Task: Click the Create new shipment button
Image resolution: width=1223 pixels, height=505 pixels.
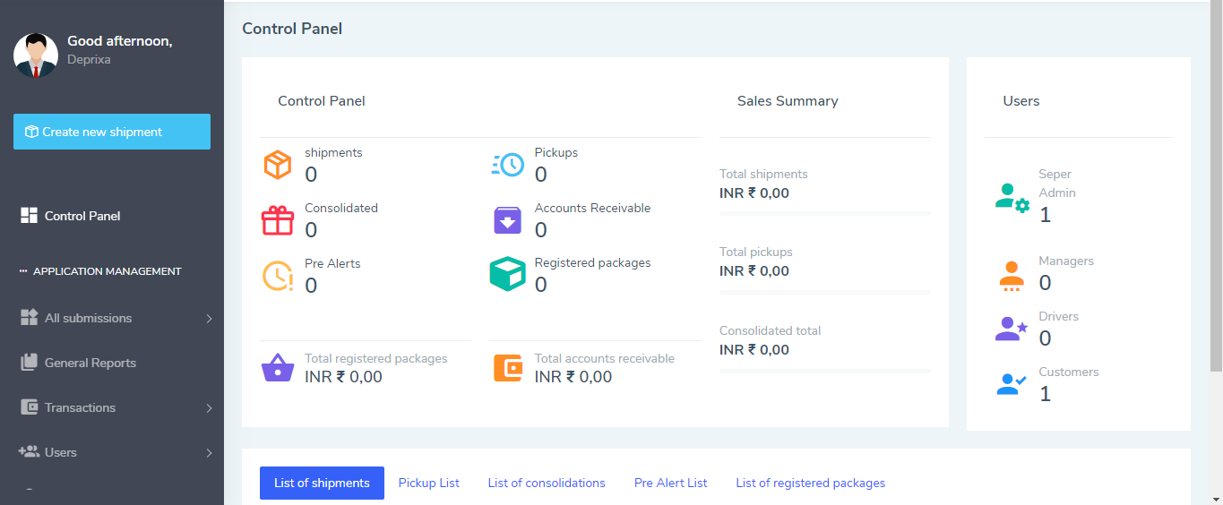Action: click(112, 132)
